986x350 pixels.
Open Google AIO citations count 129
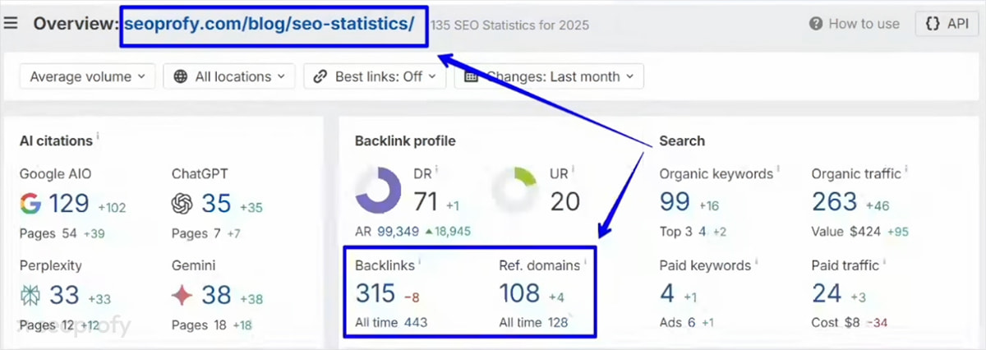(x=69, y=204)
